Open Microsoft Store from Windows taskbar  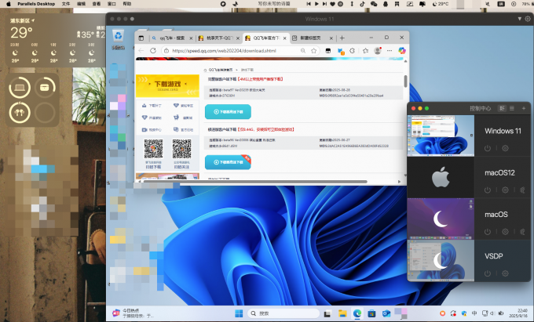[x=371, y=313]
